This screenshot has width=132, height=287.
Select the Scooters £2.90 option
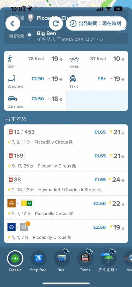35,81
